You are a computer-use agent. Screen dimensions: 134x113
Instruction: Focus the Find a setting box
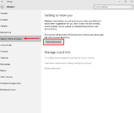click(x=113, y=7)
